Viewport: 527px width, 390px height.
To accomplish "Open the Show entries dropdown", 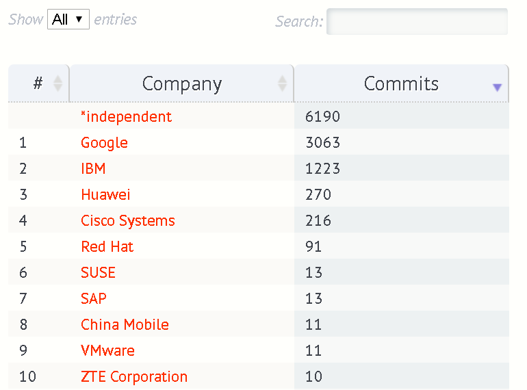I will point(68,19).
